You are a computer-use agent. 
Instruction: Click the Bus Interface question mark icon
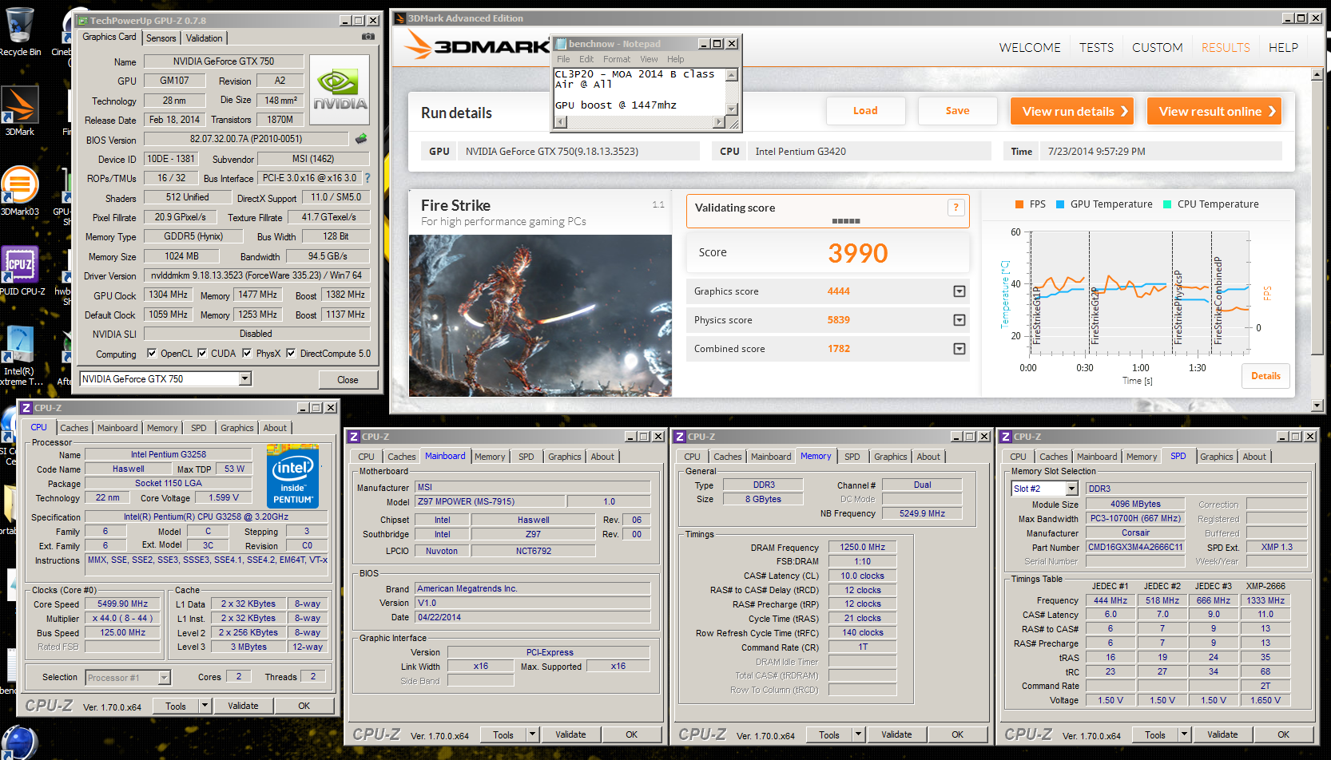(x=368, y=178)
